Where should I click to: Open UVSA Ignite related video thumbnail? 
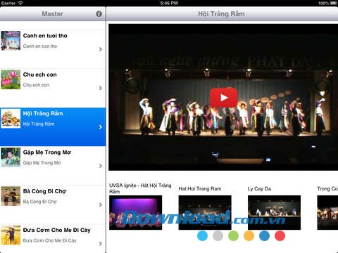pos(135,212)
